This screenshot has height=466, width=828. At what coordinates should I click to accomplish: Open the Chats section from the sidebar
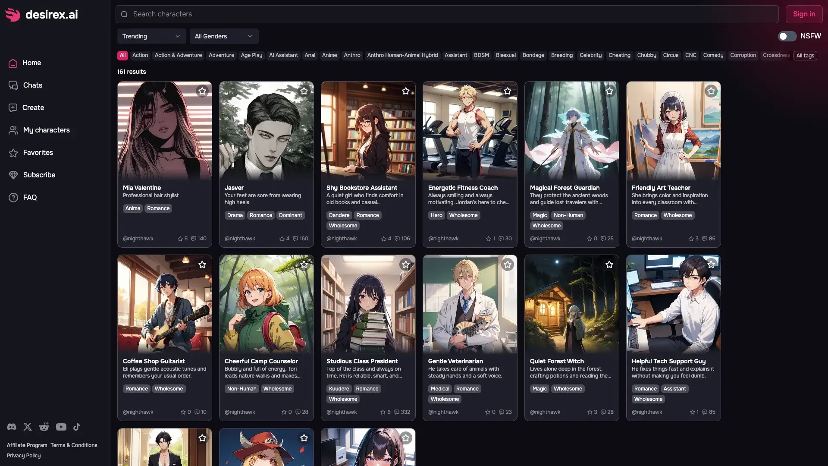coord(33,85)
